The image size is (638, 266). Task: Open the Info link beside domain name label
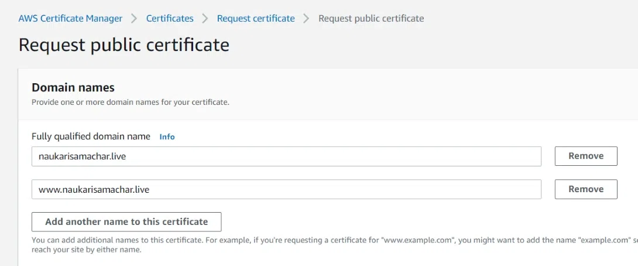click(167, 137)
